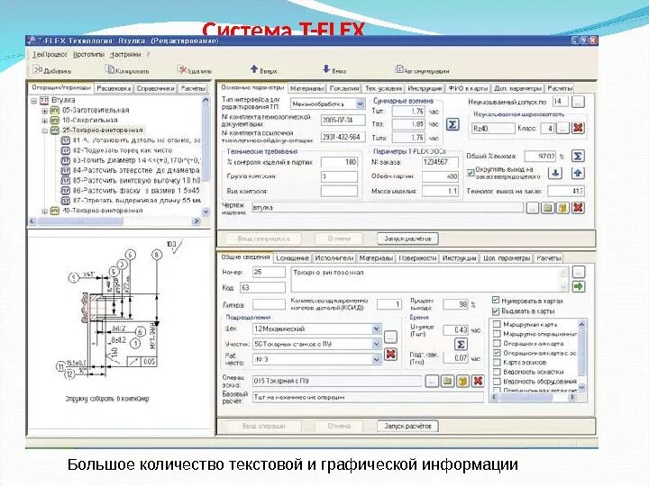Toggle Выдавать в карты checkbox
This screenshot has height=486, width=649.
[x=496, y=310]
